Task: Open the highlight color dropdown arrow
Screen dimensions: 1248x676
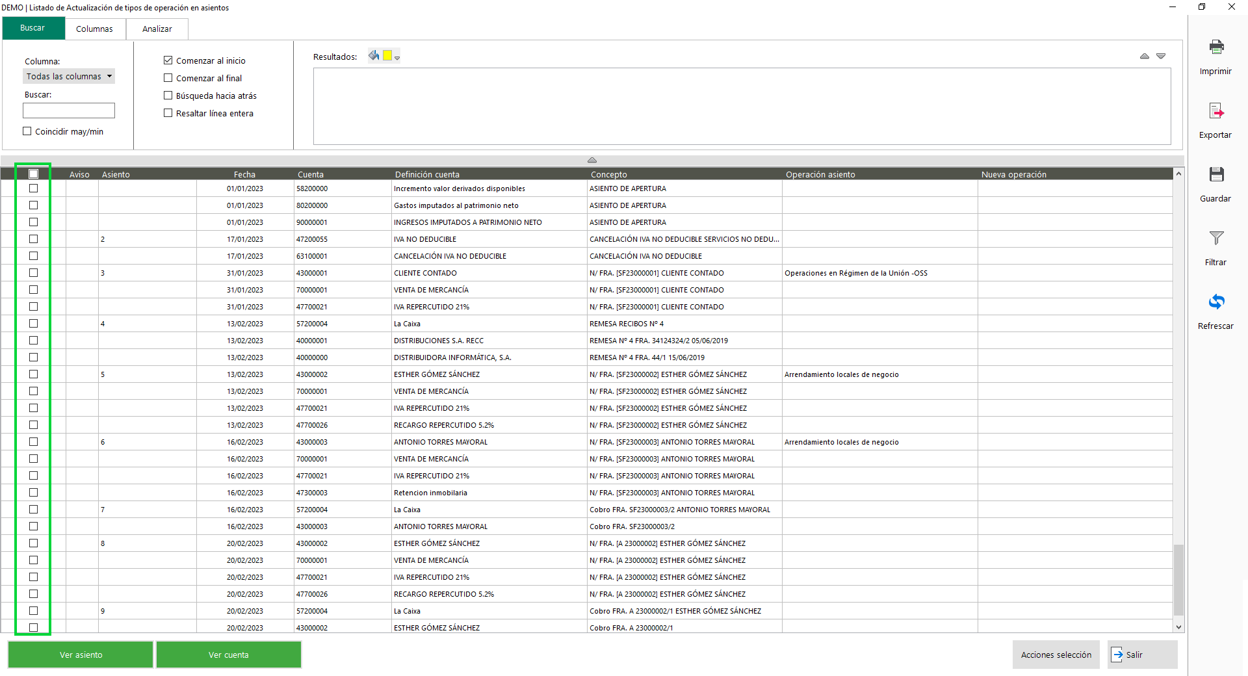Action: coord(397,58)
